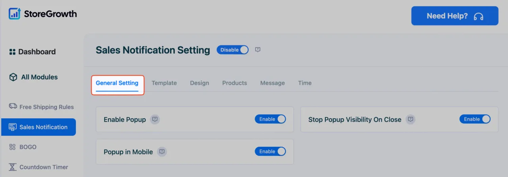The width and height of the screenshot is (508, 177).
Task: Toggle the Enable Popup switch
Action: (270, 119)
